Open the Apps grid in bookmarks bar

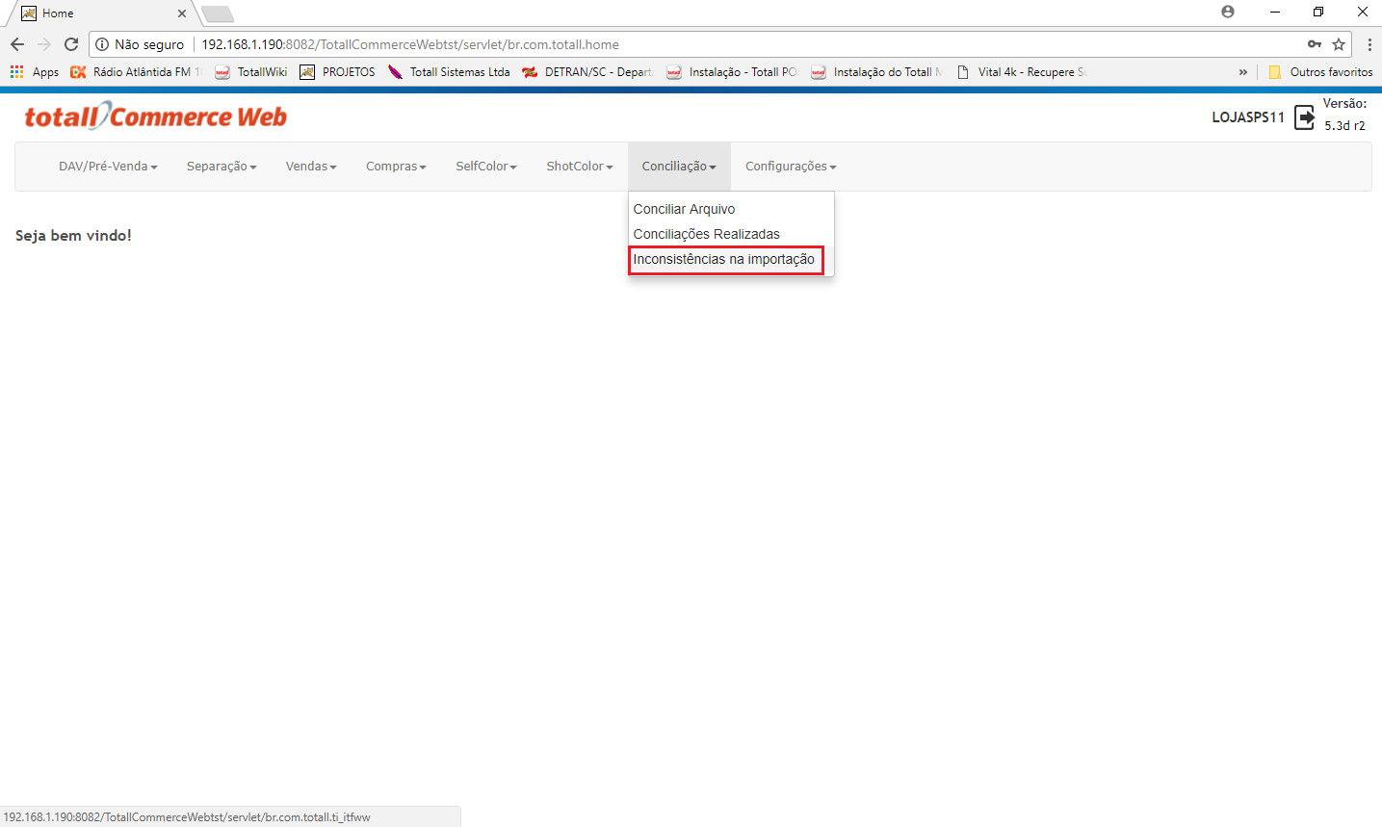34,72
